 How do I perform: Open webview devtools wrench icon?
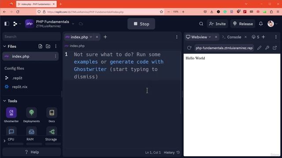[x=267, y=48]
